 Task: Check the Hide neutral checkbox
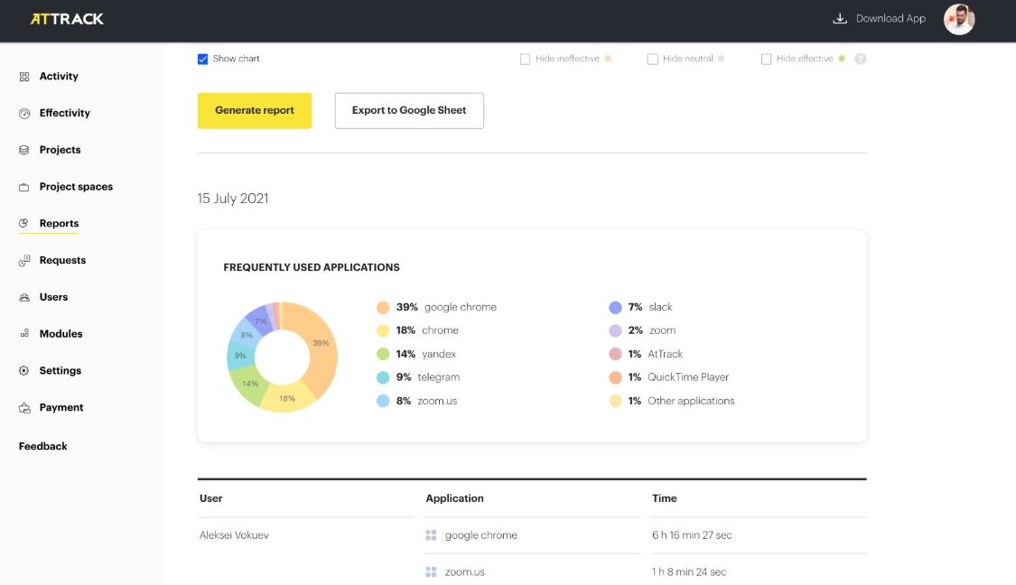point(652,59)
